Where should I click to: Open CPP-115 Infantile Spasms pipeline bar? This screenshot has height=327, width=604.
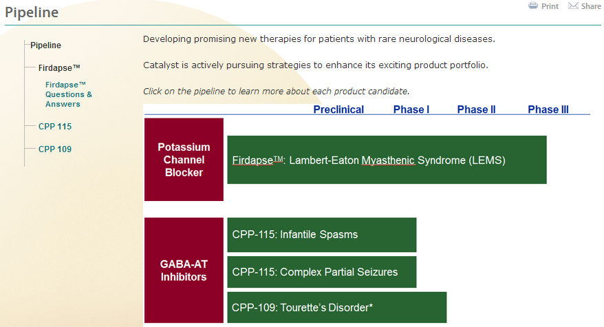pos(322,235)
